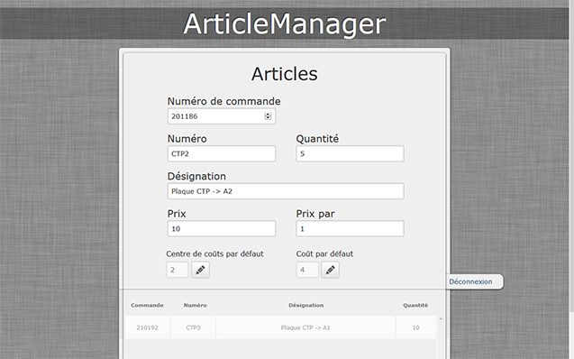Log out via the Déconnexion link
Image resolution: width=574 pixels, height=359 pixels.
470,281
